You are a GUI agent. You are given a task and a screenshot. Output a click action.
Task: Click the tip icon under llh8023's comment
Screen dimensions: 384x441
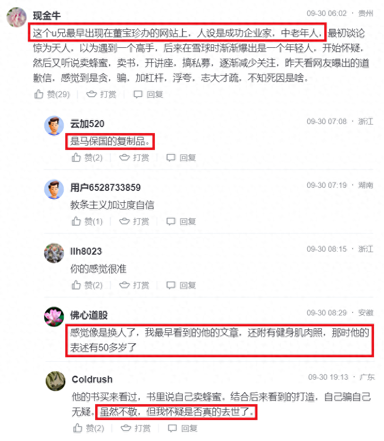tap(124, 285)
